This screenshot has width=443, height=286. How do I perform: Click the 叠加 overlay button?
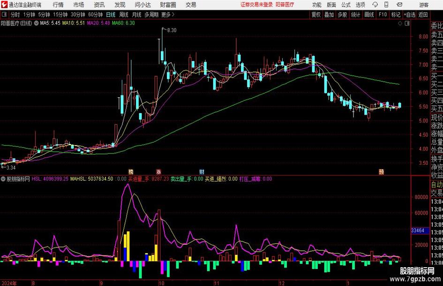(329, 15)
